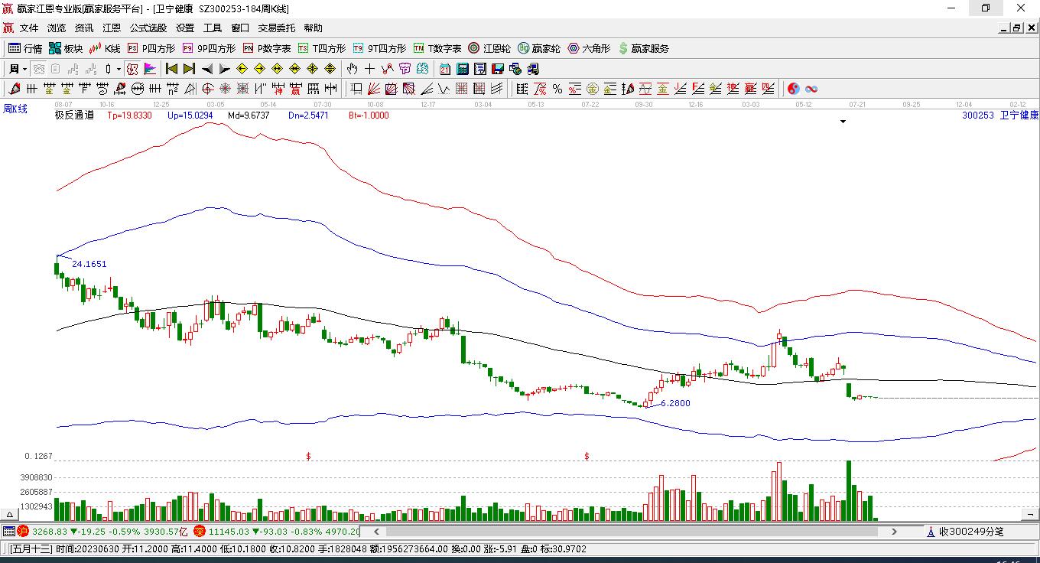Open the 帮助 menu
The image size is (1040, 563).
pyautogui.click(x=314, y=28)
